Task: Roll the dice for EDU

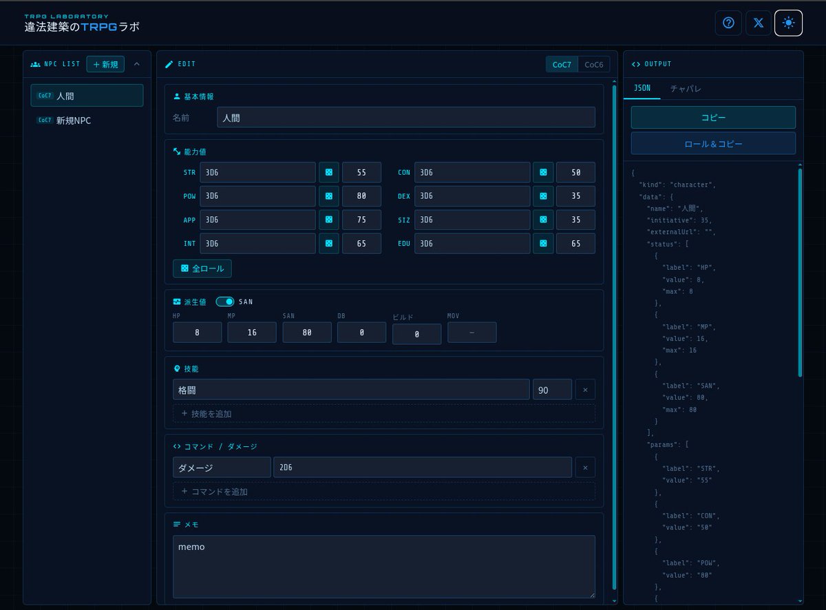Action: pos(543,244)
